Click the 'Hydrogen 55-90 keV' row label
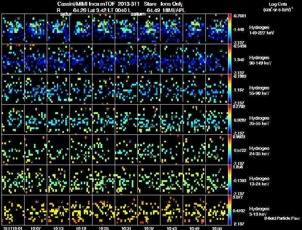The height and width of the screenshot is (230, 302). point(259,91)
